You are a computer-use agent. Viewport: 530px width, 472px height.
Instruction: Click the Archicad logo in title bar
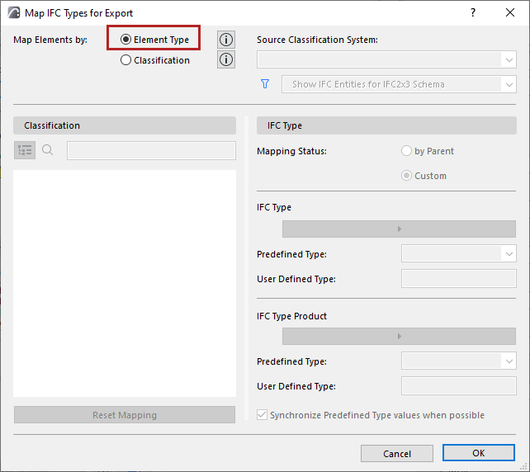click(x=14, y=13)
